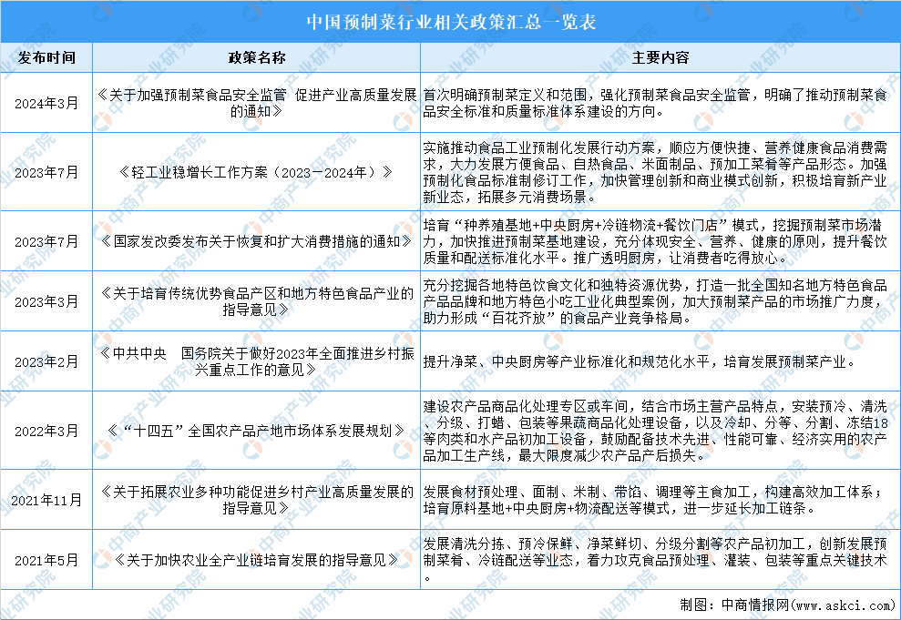Click the policy 中共中央 国务院关于做好2023年全面推进乡村振兴
Image resolution: width=901 pixels, height=620 pixels.
coord(256,361)
